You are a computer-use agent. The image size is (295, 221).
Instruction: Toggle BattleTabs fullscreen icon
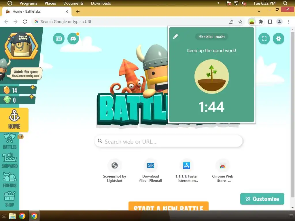pos(264,39)
